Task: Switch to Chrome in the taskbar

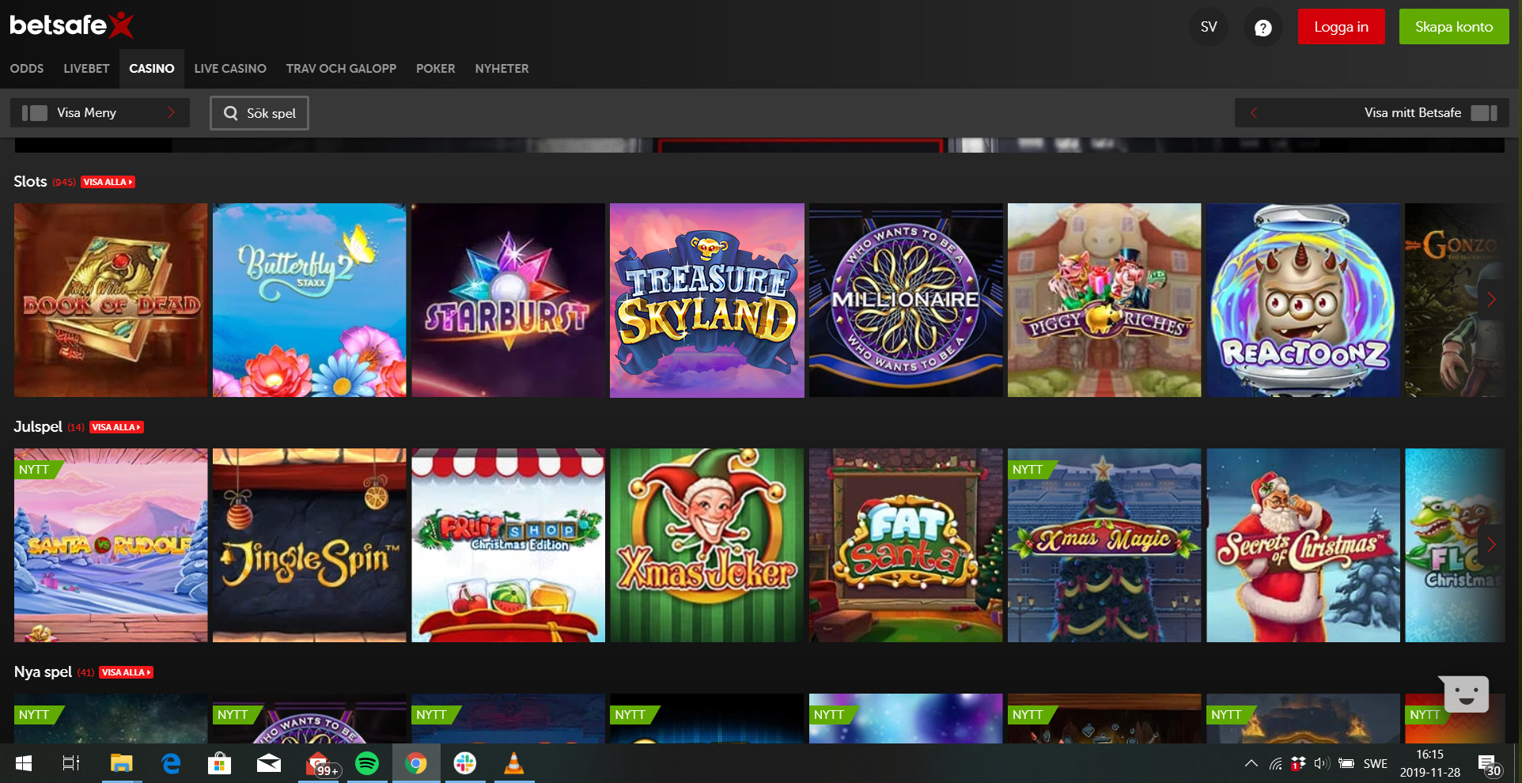Action: (x=416, y=763)
